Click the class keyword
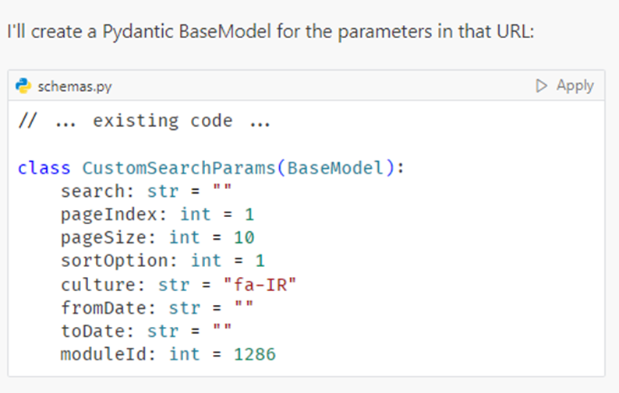This screenshot has width=619, height=393. pos(44,168)
